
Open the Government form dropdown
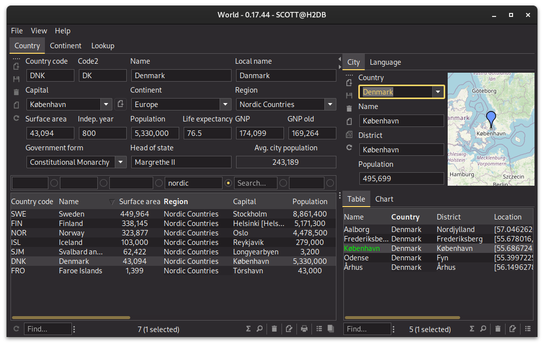coord(121,162)
